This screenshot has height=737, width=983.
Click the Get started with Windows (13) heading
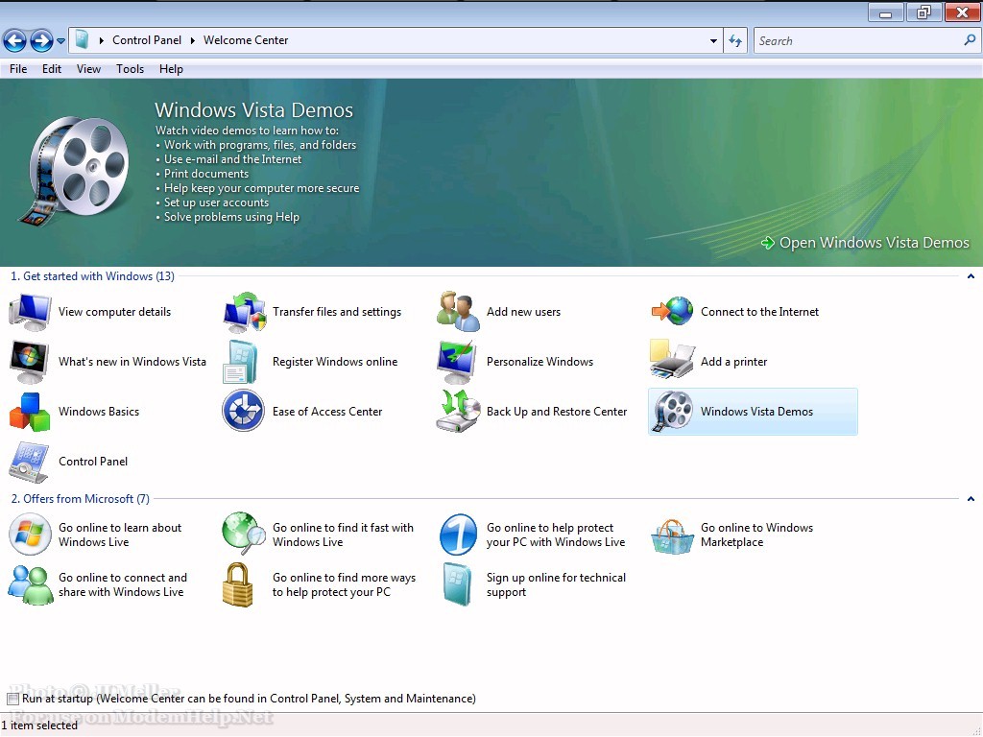(x=93, y=276)
